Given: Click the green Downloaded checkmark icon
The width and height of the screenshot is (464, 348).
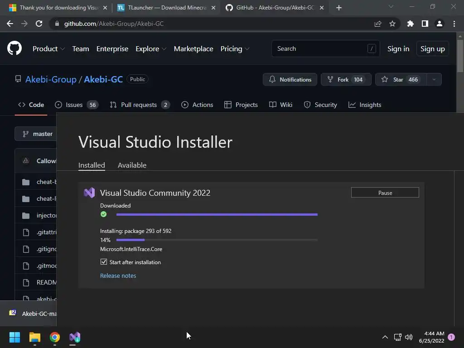Looking at the screenshot, I should (x=104, y=214).
